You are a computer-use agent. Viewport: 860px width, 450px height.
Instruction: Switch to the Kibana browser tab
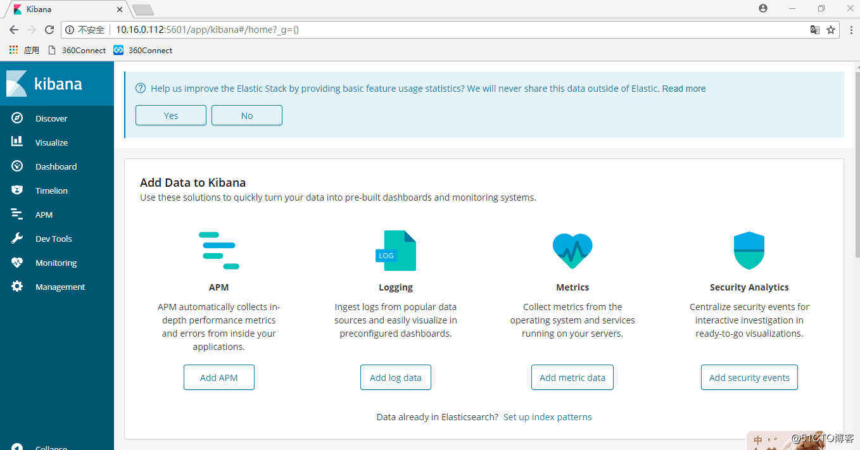(x=66, y=9)
